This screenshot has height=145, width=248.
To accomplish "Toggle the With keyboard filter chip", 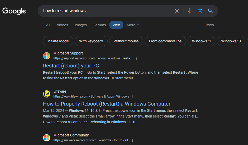I will [91, 41].
